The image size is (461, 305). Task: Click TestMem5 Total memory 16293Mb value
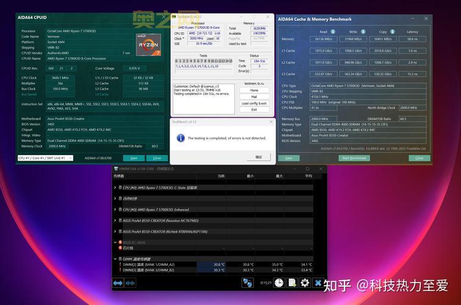click(259, 28)
